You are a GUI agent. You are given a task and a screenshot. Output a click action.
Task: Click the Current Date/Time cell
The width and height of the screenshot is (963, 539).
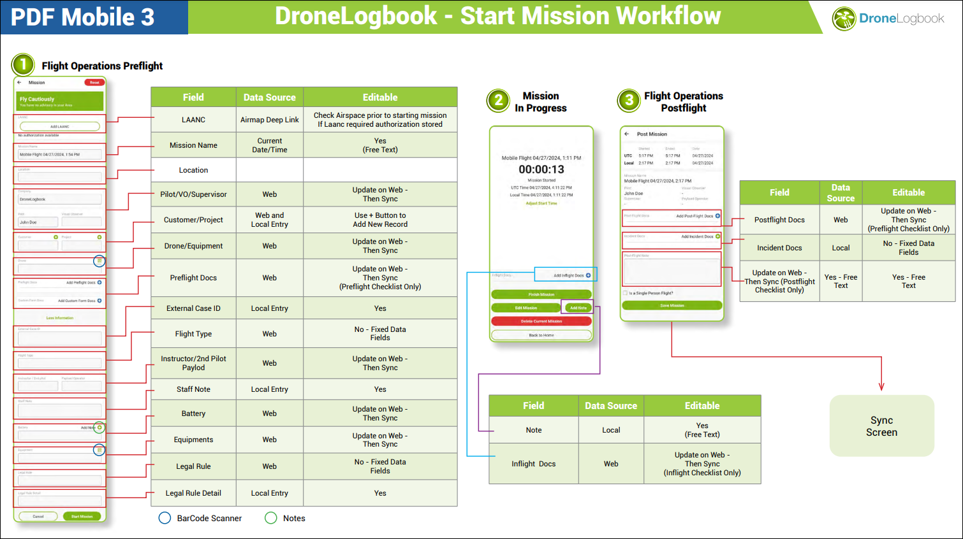pyautogui.click(x=270, y=145)
